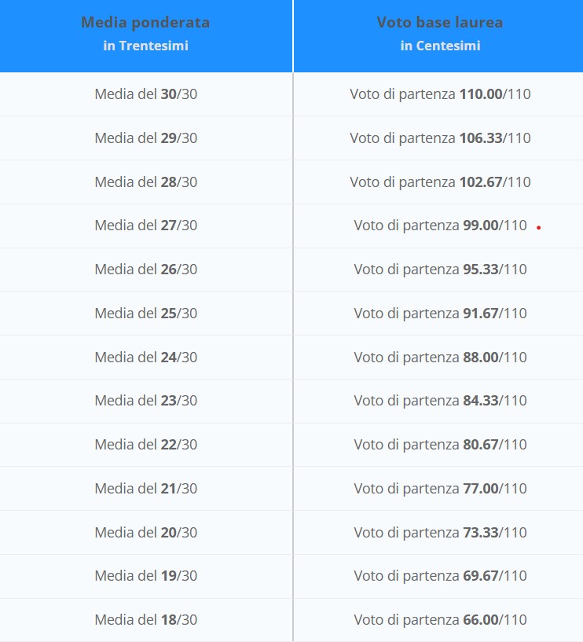Click the Voto di partenza 80.67/110 cell
583x642 pixels.
coord(440,445)
